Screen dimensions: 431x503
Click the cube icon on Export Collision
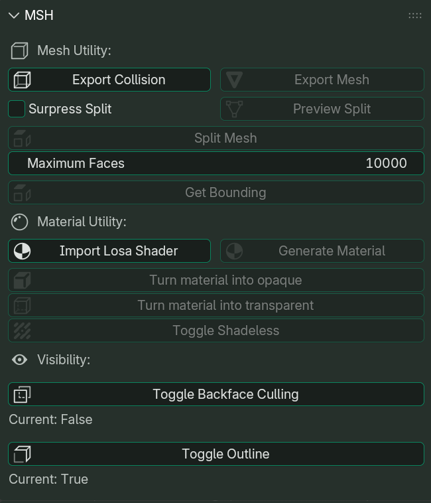(x=22, y=80)
